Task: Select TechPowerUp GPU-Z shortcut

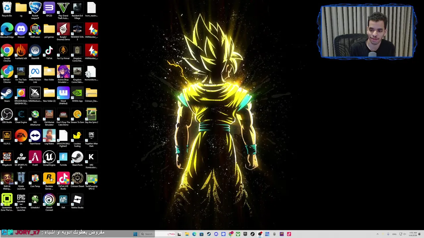Action: point(91,181)
